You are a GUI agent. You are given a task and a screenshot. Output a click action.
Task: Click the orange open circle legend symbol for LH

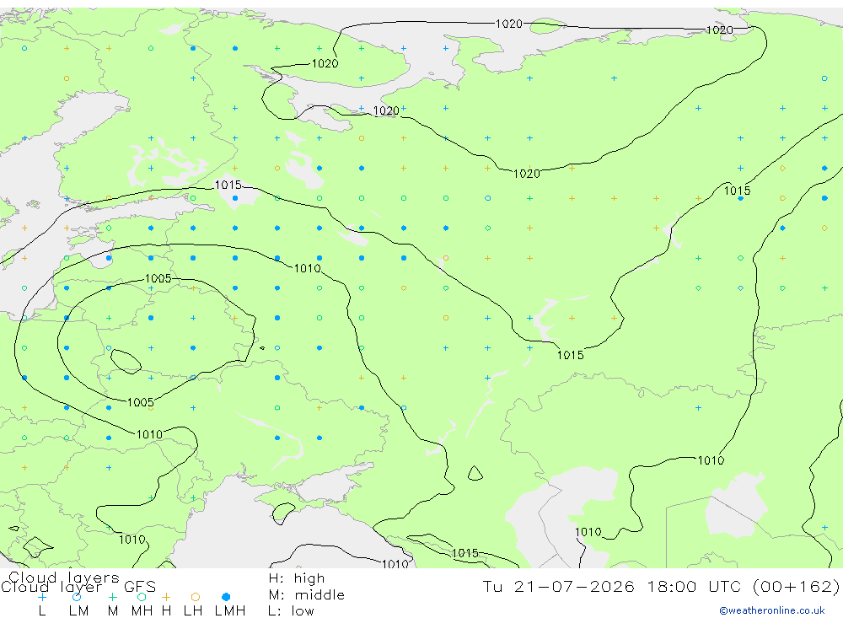(x=196, y=597)
